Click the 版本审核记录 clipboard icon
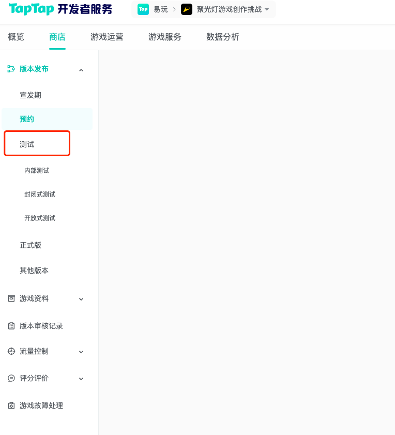Screen dimensions: 395x435 click(x=11, y=326)
